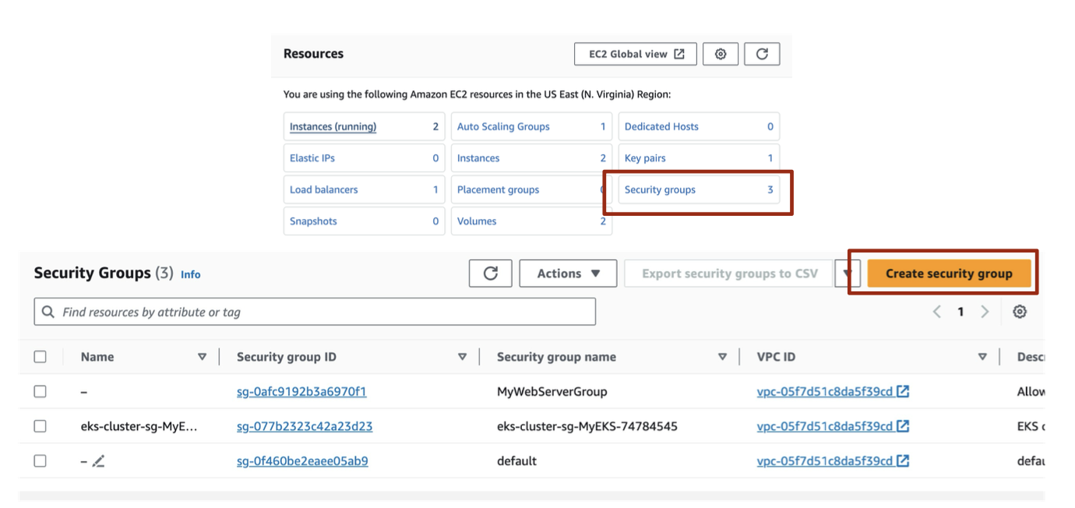Image resolution: width=1075 pixels, height=508 pixels.
Task: Open the Security groups resource tile
Action: pyautogui.click(x=698, y=189)
